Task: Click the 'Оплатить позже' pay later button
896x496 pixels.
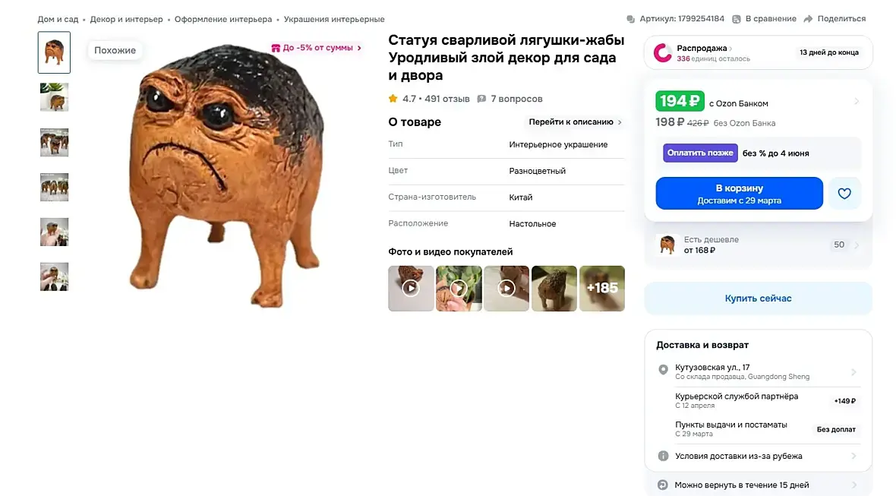Action: click(700, 153)
